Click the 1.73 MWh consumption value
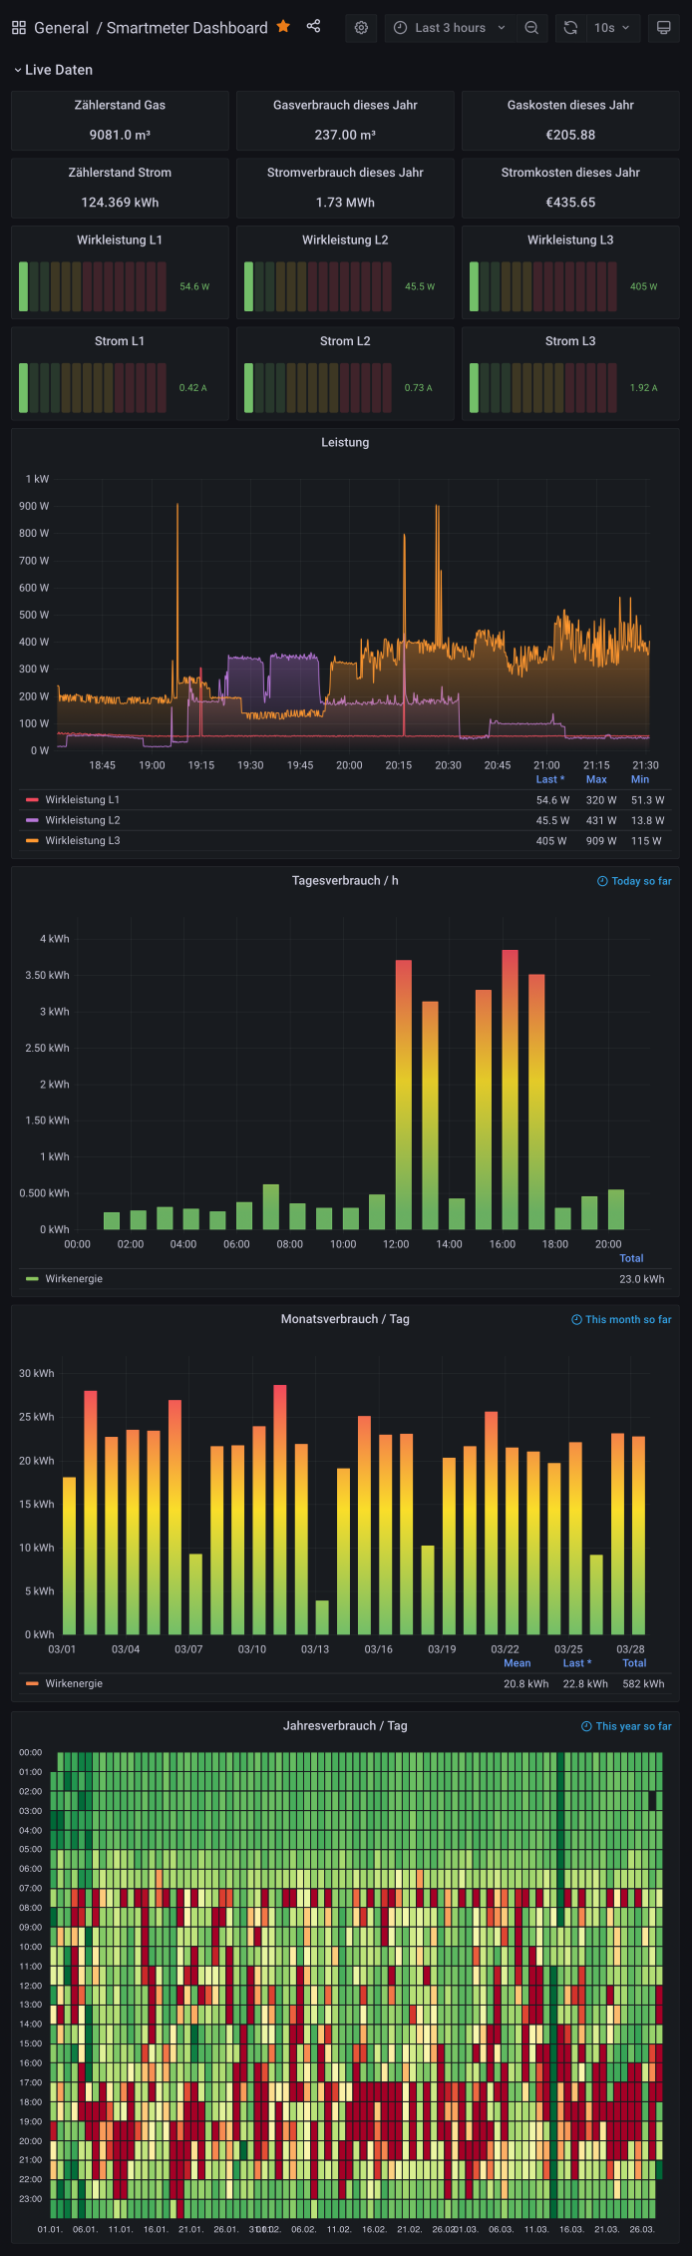The width and height of the screenshot is (692, 2256). coord(345,203)
